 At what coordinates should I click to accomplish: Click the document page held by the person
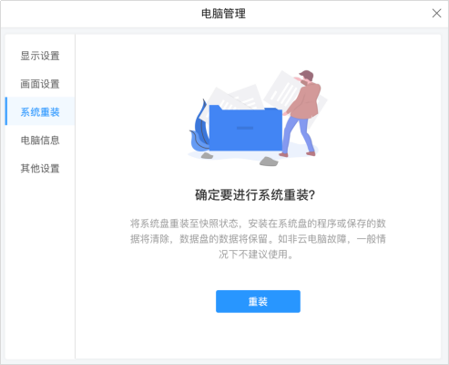[x=282, y=89]
